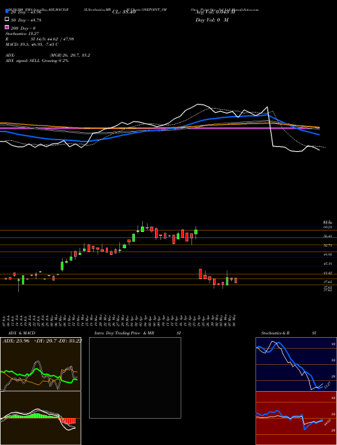337x445 pixels.
Task: Click the 45.18 price axis label
Action: tap(328, 264)
